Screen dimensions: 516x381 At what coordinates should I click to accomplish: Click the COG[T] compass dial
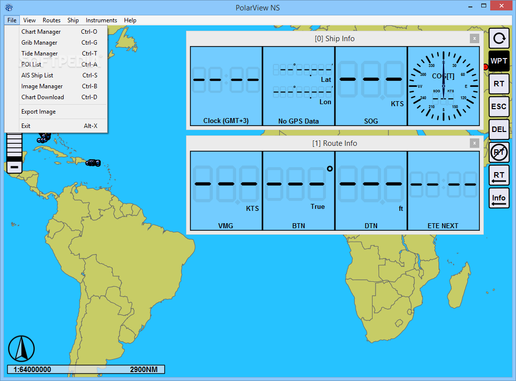pyautogui.click(x=443, y=86)
